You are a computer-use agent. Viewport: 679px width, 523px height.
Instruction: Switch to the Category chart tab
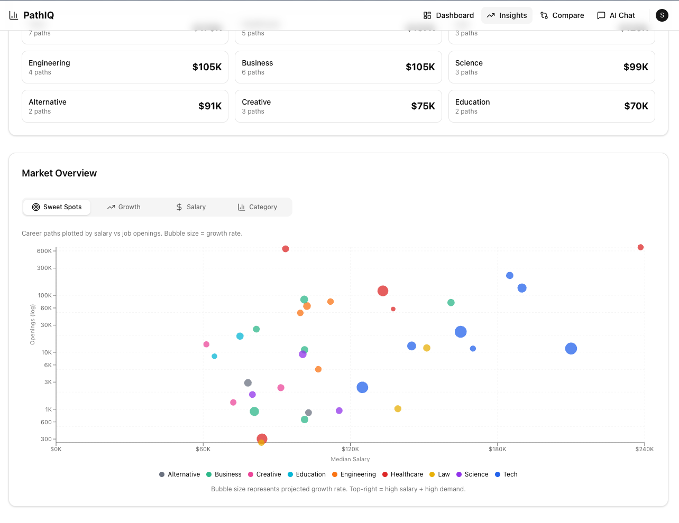pyautogui.click(x=258, y=207)
